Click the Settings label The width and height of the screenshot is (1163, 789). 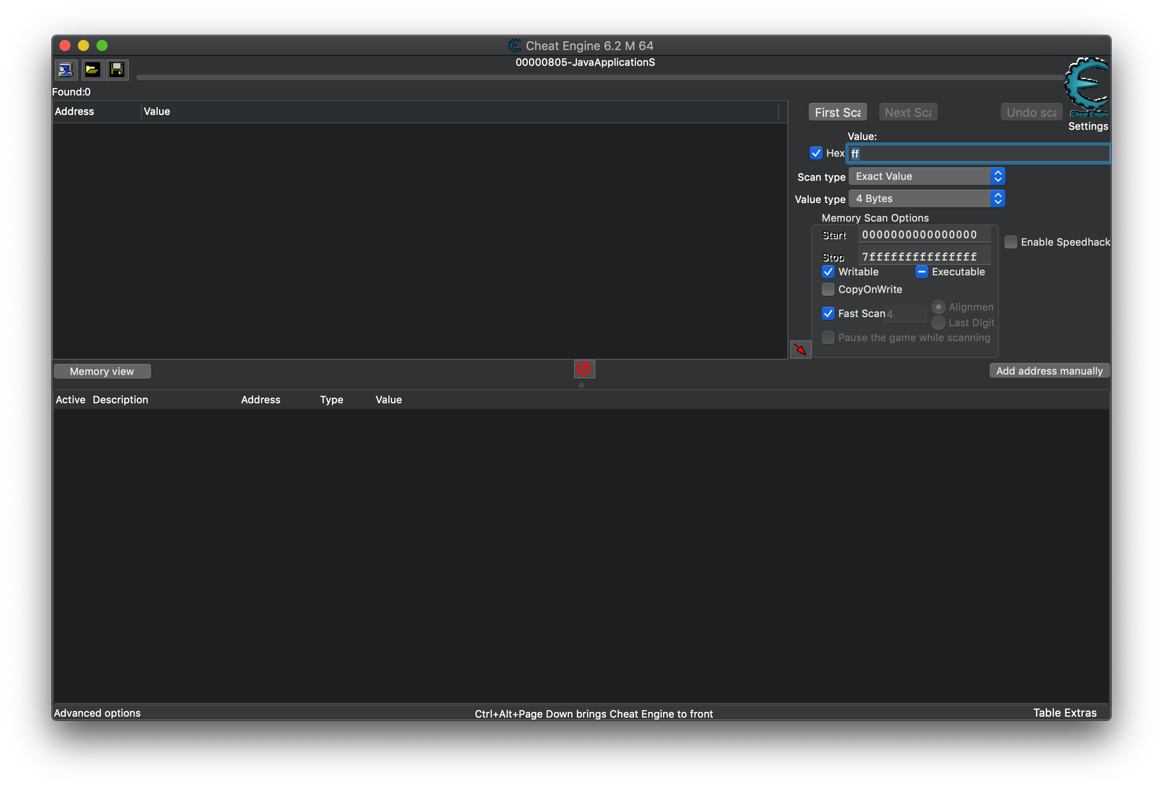pos(1087,126)
